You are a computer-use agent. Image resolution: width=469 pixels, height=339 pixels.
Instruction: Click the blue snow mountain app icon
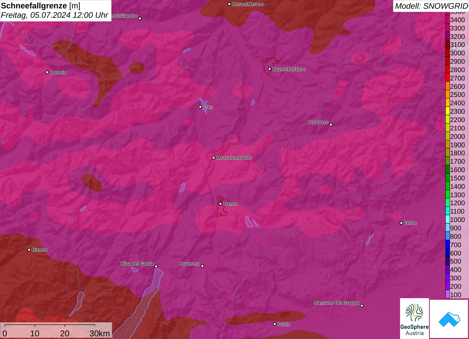(x=449, y=319)
